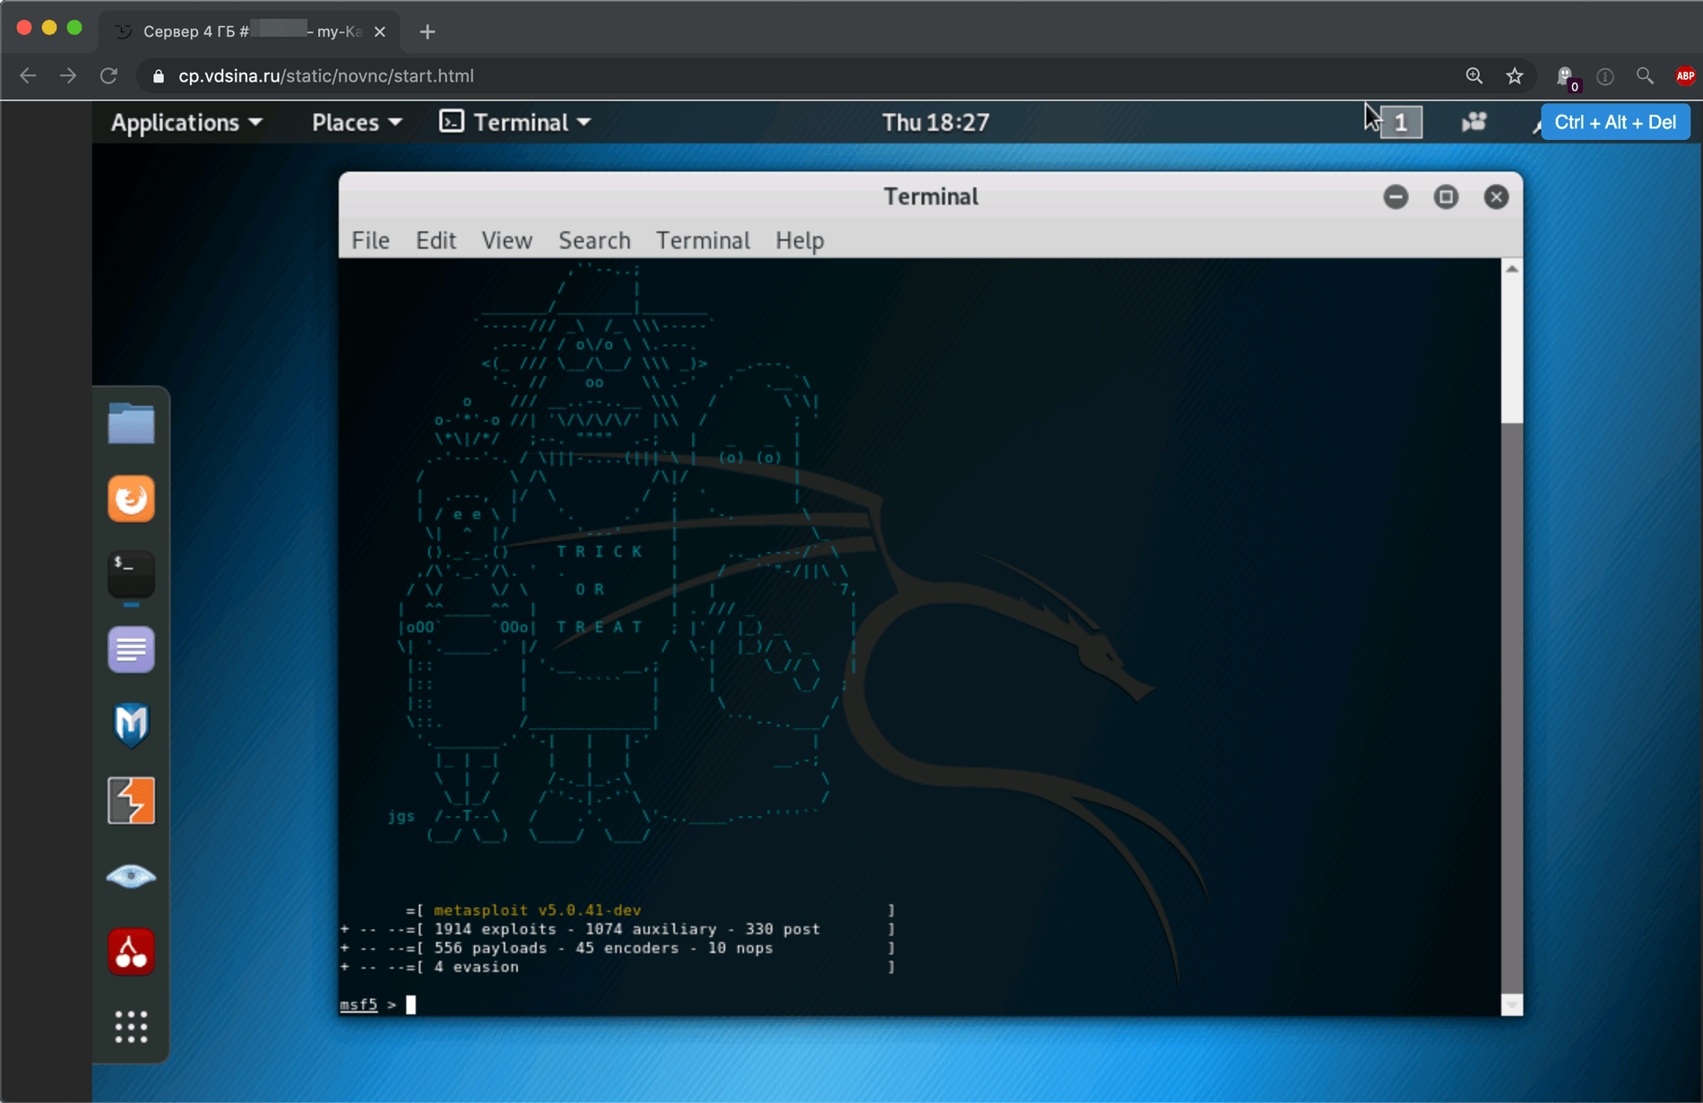Open the Terminal app menu in top panel

coord(515,122)
